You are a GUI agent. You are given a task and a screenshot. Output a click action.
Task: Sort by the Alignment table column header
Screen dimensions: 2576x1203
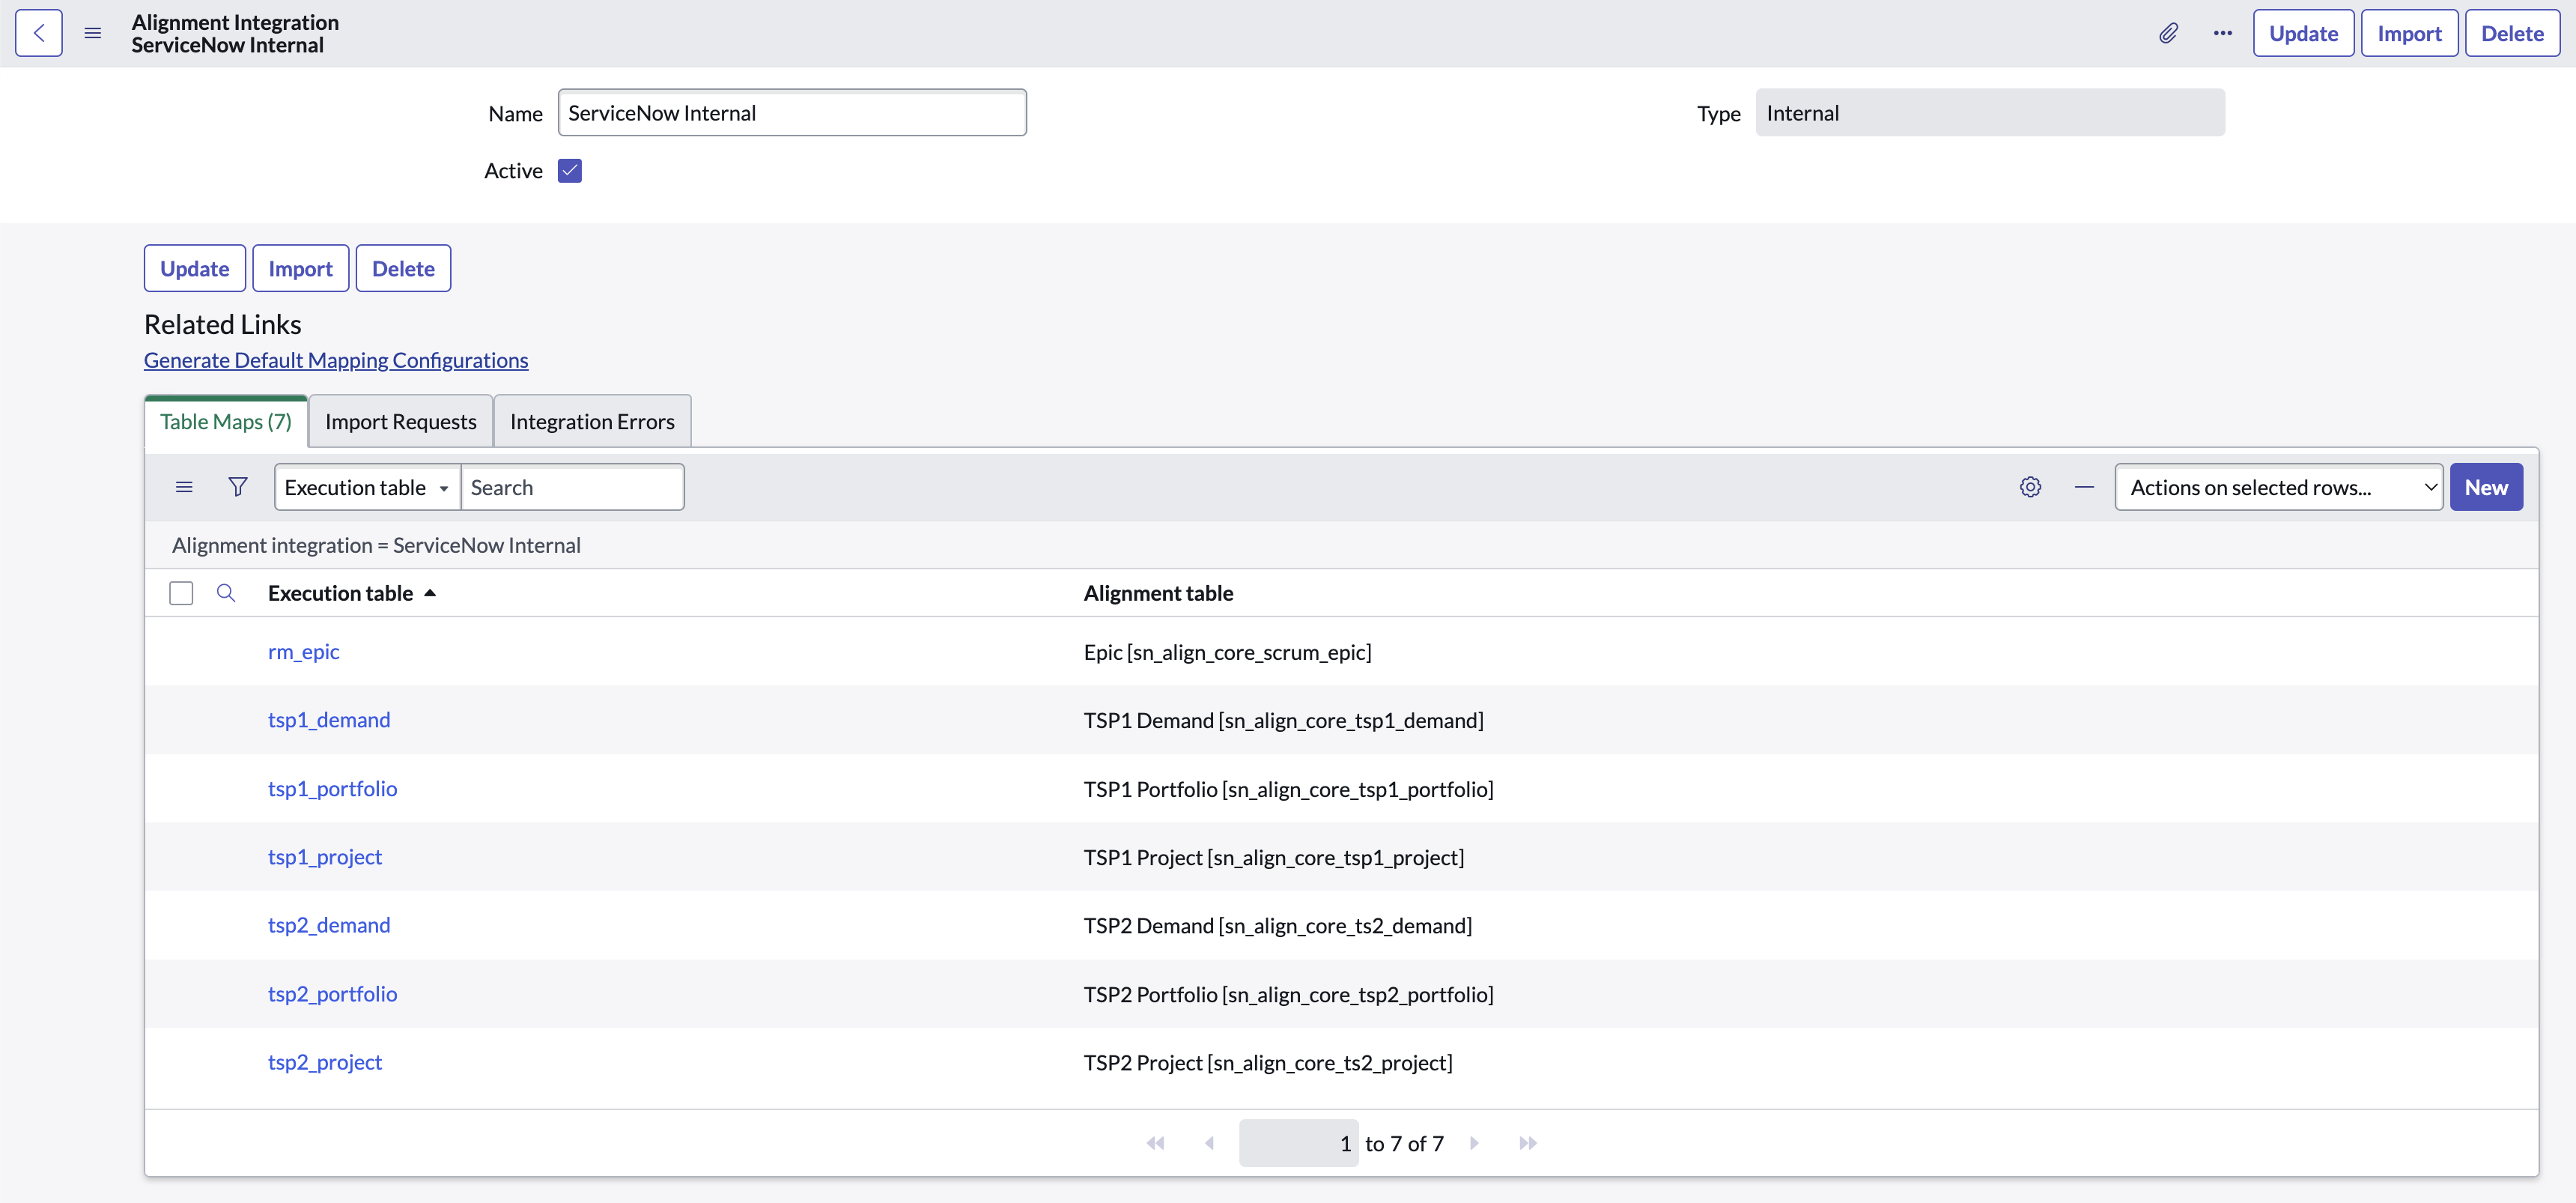pos(1158,593)
